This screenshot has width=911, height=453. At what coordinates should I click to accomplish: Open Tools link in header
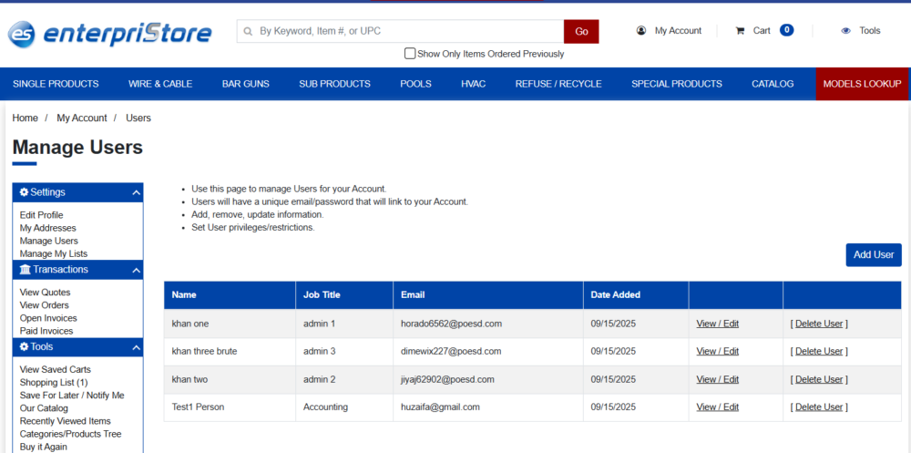pos(870,31)
